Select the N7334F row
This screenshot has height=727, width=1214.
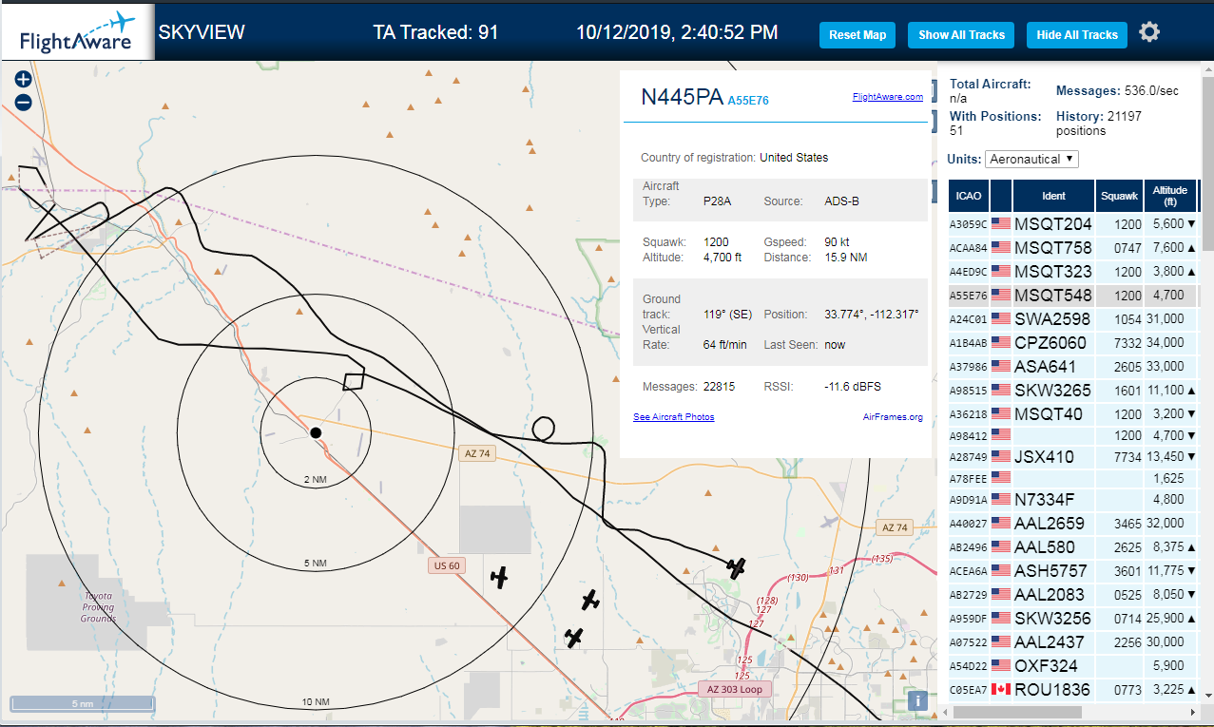click(x=1073, y=500)
